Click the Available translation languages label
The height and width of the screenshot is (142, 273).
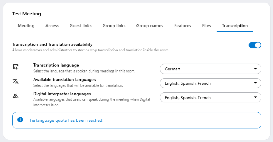point(64,80)
